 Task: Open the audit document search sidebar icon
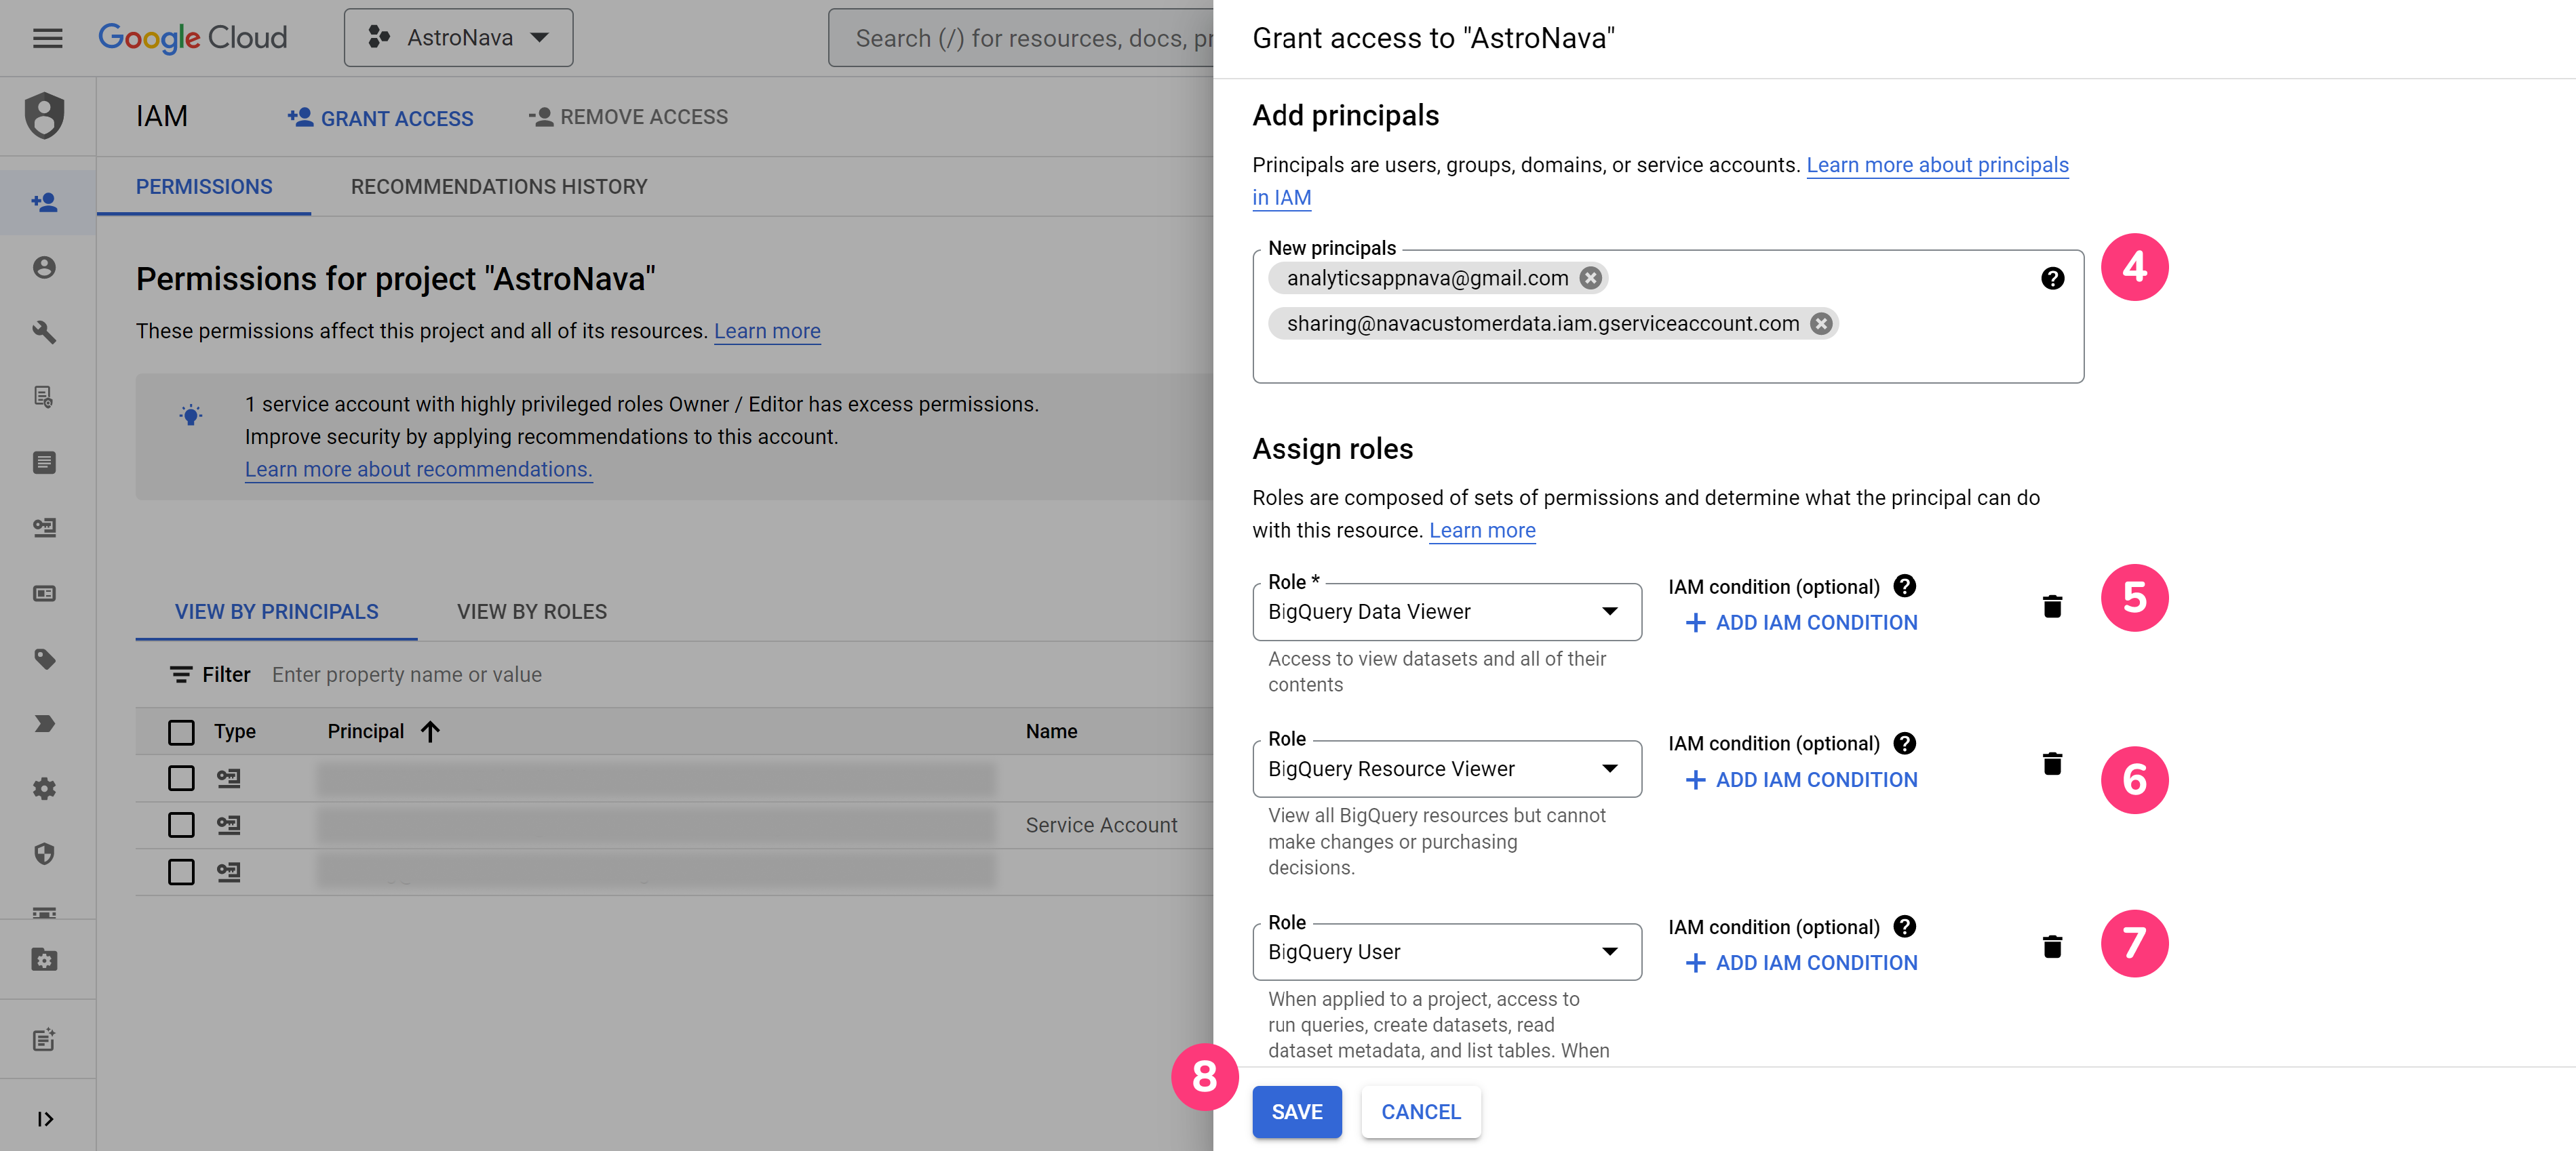pos(44,398)
